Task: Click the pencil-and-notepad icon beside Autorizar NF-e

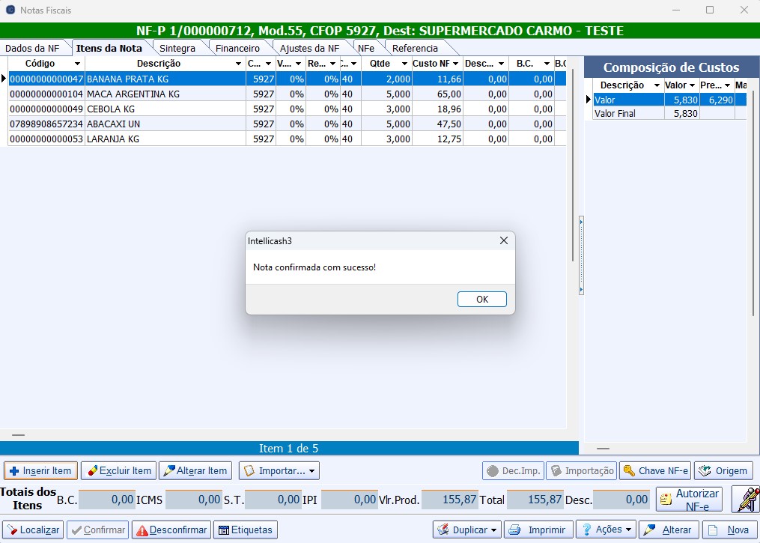Action: coord(745,500)
